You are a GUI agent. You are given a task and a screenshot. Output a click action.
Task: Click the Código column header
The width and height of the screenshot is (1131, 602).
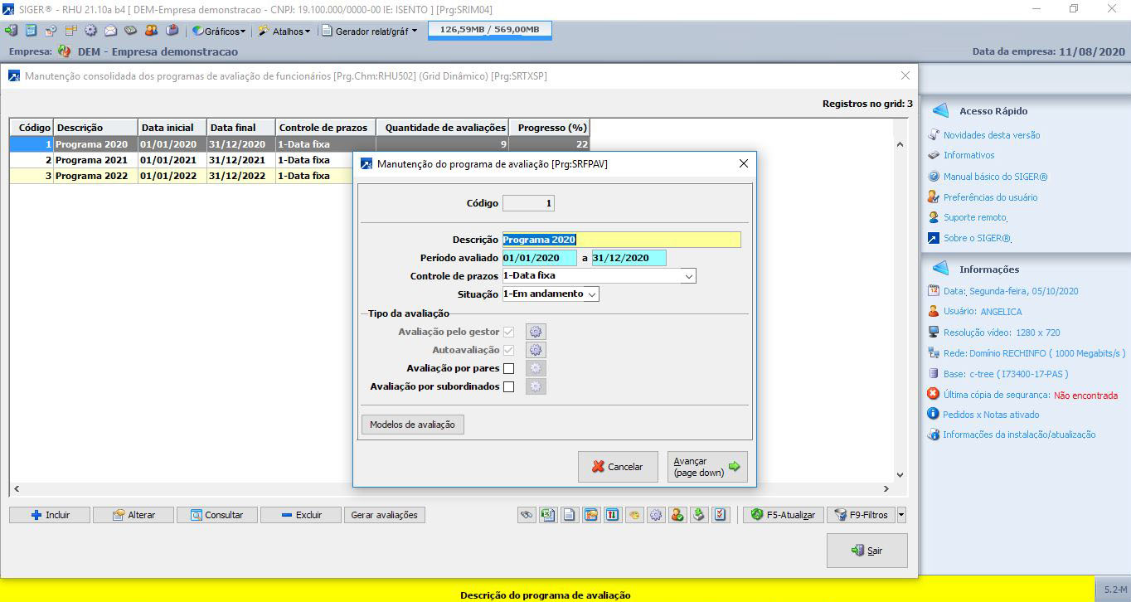[32, 128]
